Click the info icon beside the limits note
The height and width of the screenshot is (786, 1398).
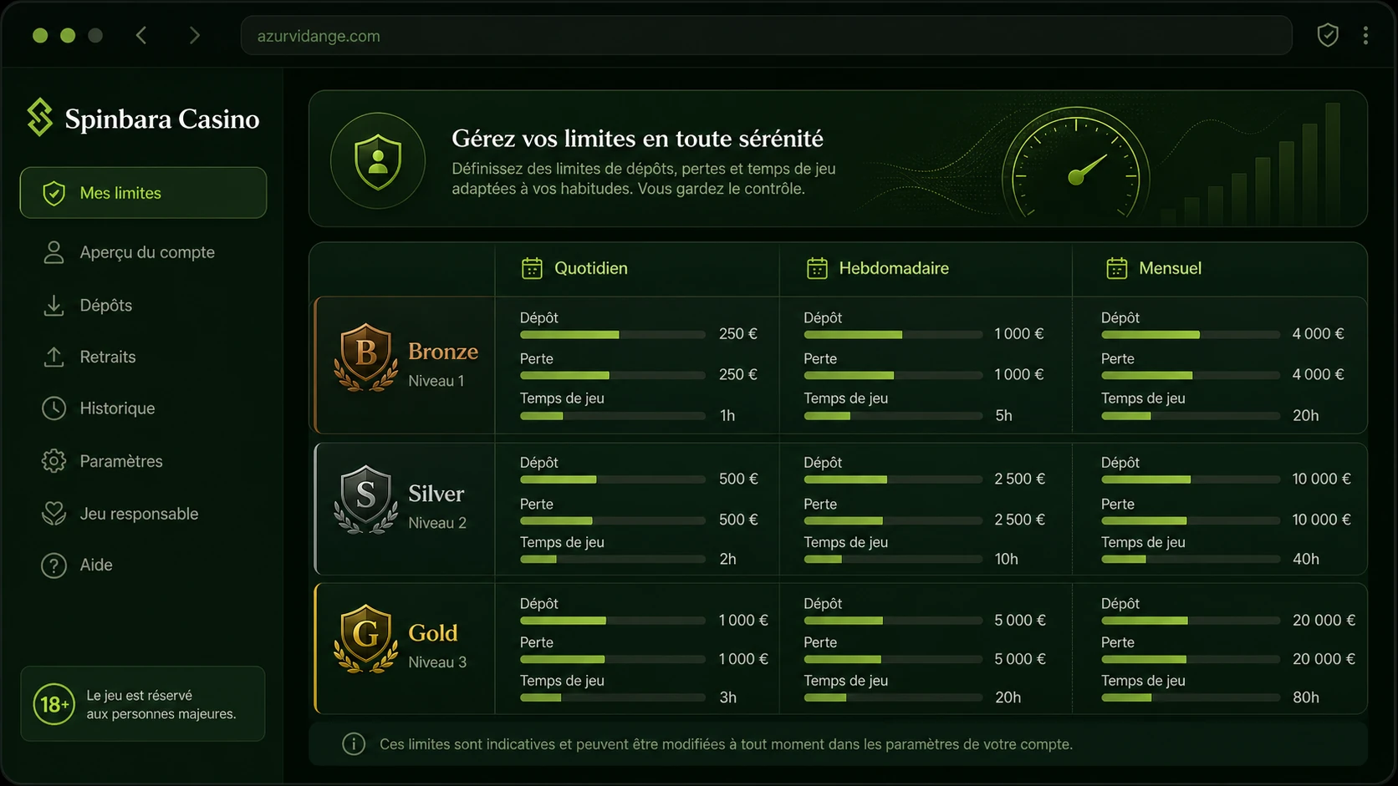pyautogui.click(x=354, y=743)
